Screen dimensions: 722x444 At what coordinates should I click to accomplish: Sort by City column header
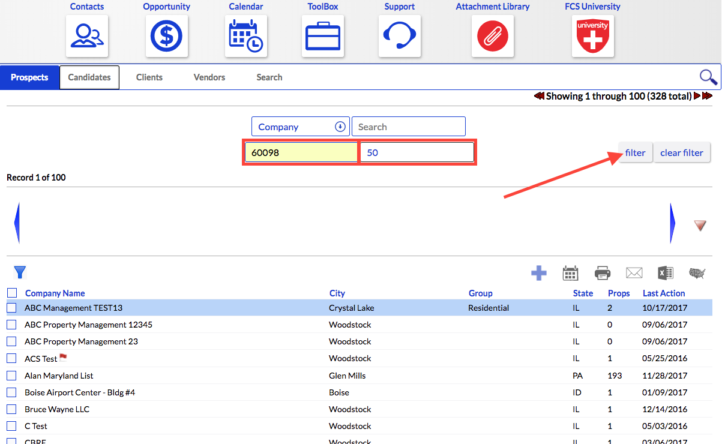click(337, 293)
